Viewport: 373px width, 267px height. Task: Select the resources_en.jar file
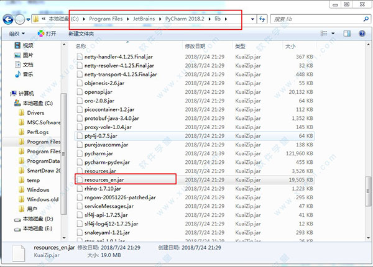click(x=106, y=179)
